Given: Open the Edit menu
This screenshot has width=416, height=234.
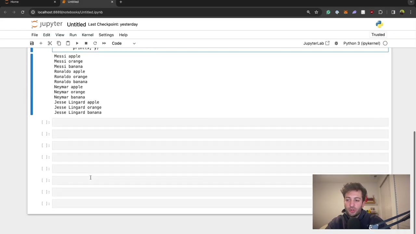Looking at the screenshot, I should pos(46,35).
